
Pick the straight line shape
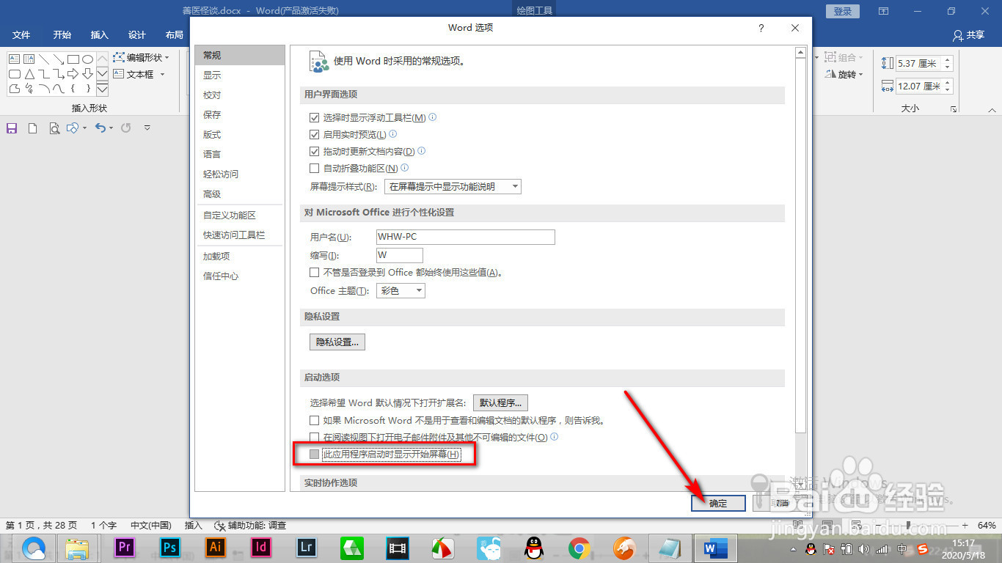coord(44,59)
